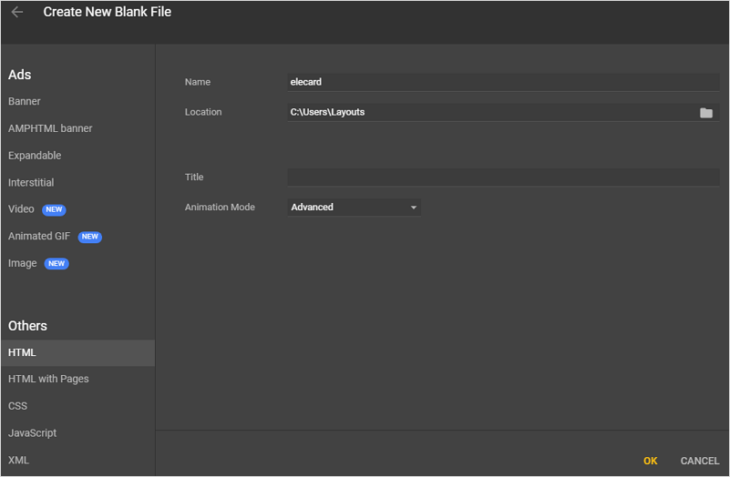Select the XML file type
This screenshot has width=730, height=477.
pos(18,460)
